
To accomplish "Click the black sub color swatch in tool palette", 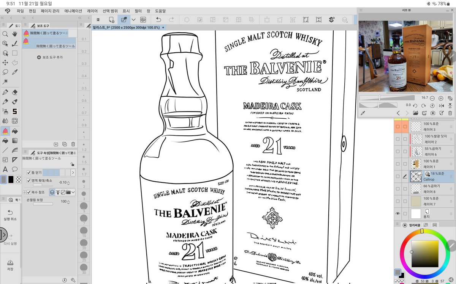I will [x=11, y=179].
